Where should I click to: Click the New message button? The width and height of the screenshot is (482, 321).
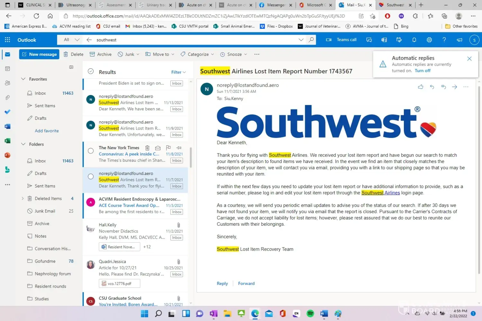tap(40, 54)
